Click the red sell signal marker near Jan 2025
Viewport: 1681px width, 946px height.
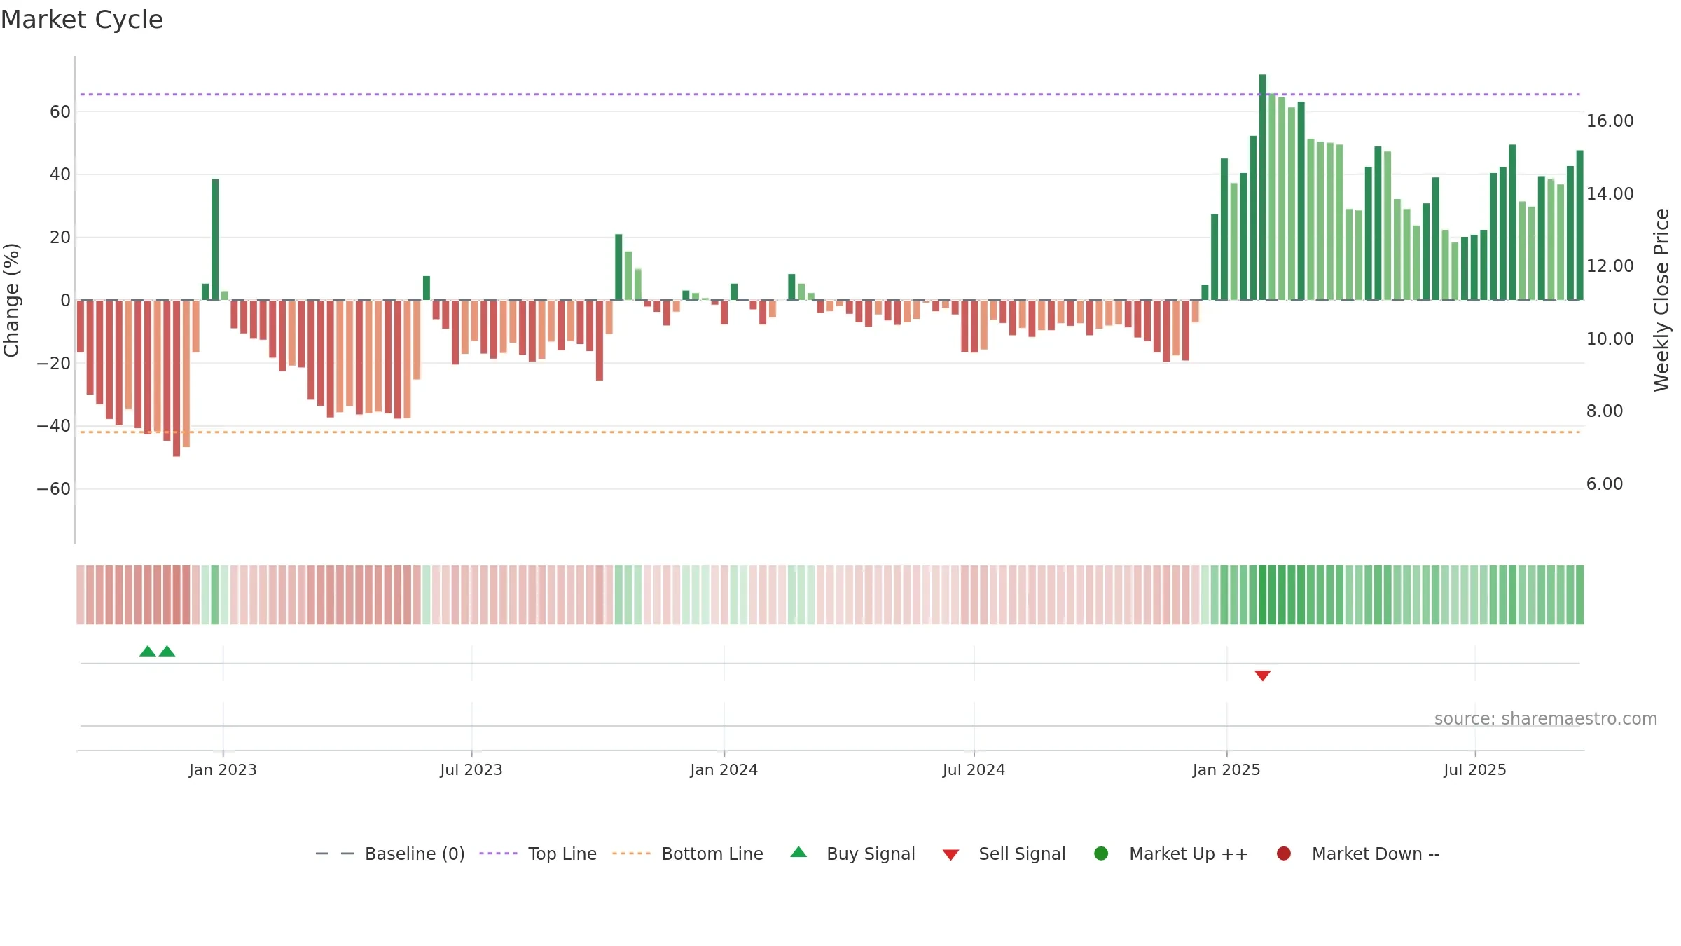point(1262,676)
